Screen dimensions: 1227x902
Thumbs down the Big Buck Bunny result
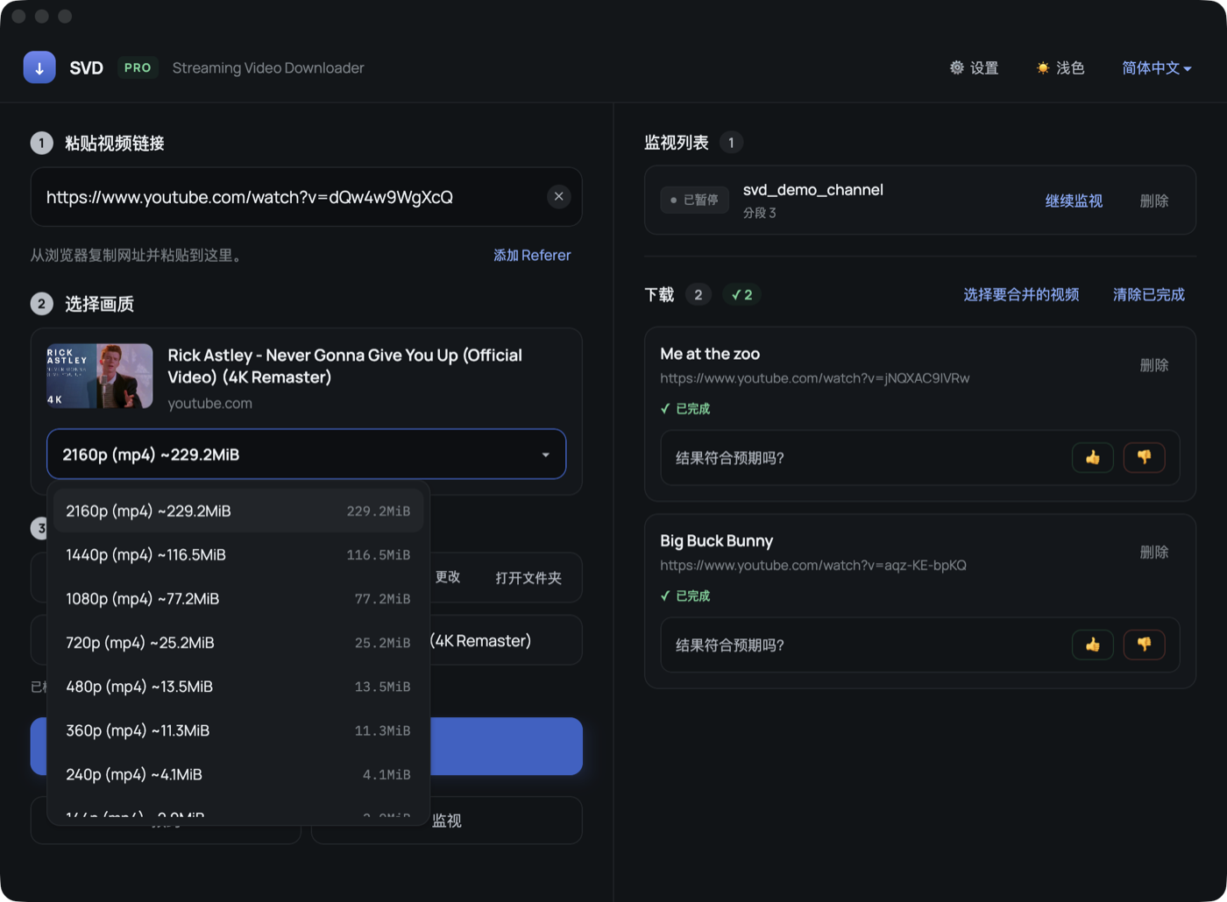(x=1144, y=645)
